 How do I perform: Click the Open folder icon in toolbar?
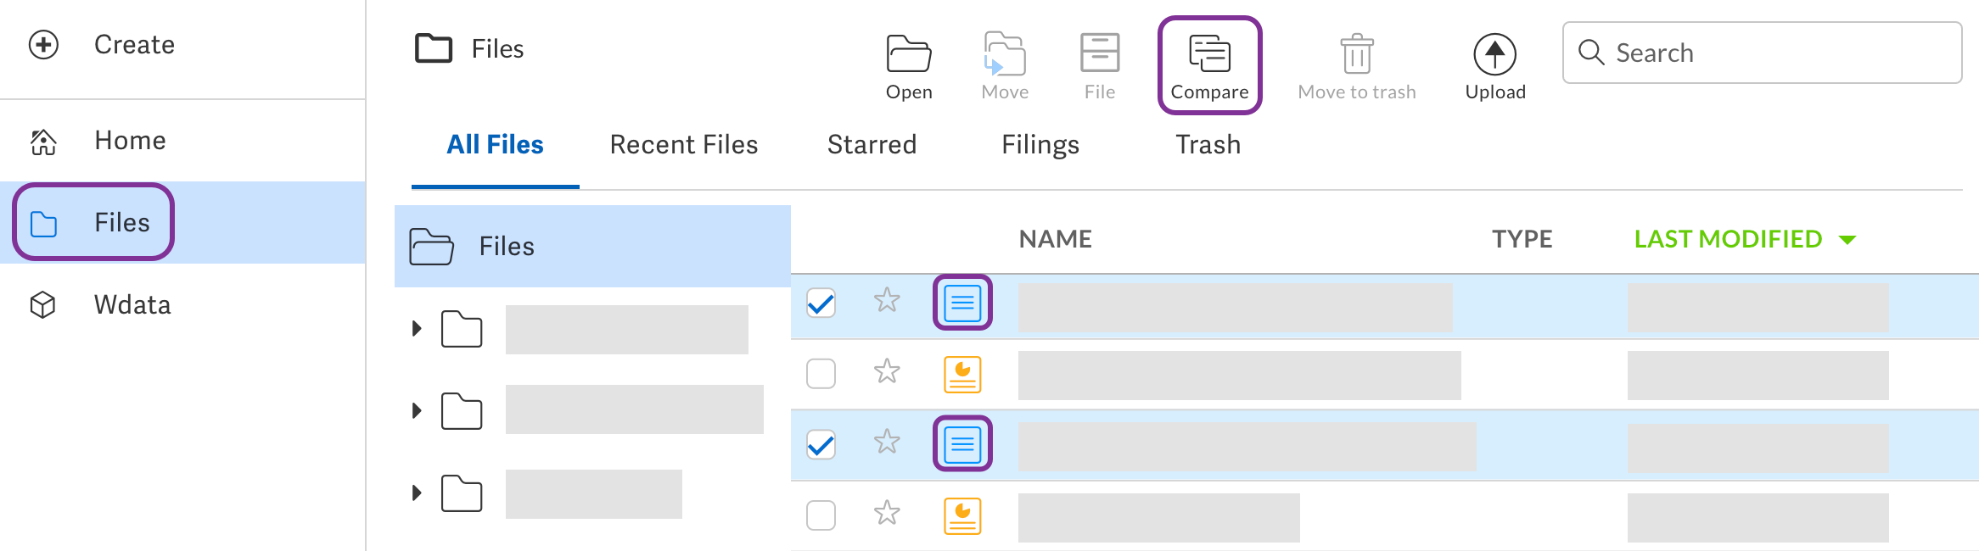click(908, 54)
